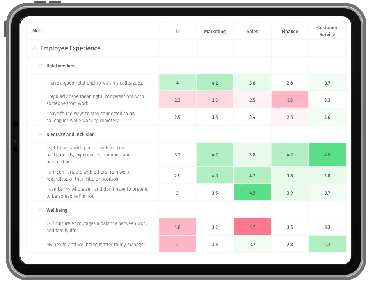Click the Wellbeing group label
This screenshot has width=368, height=282.
coord(57,210)
